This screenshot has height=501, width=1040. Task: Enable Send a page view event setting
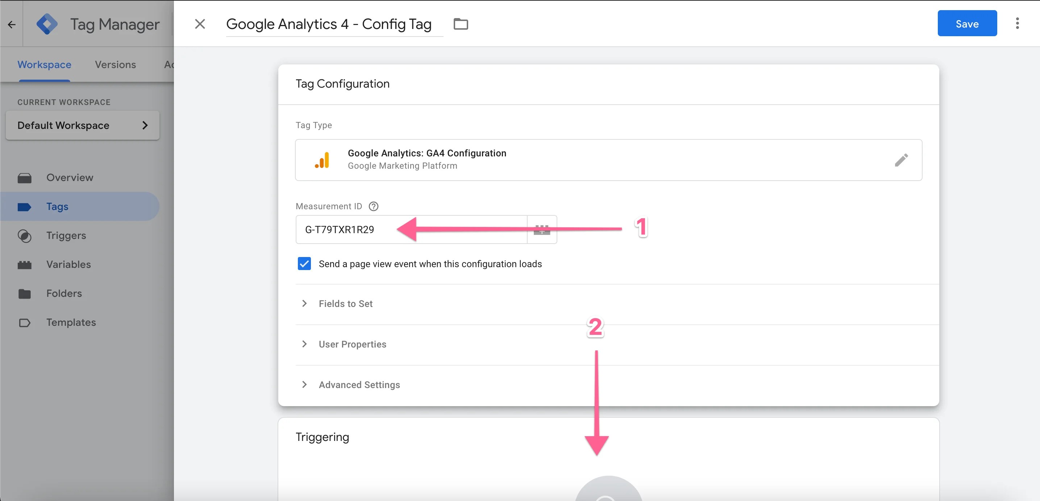(304, 264)
